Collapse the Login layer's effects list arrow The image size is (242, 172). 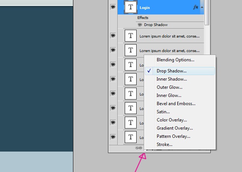pyautogui.click(x=202, y=7)
